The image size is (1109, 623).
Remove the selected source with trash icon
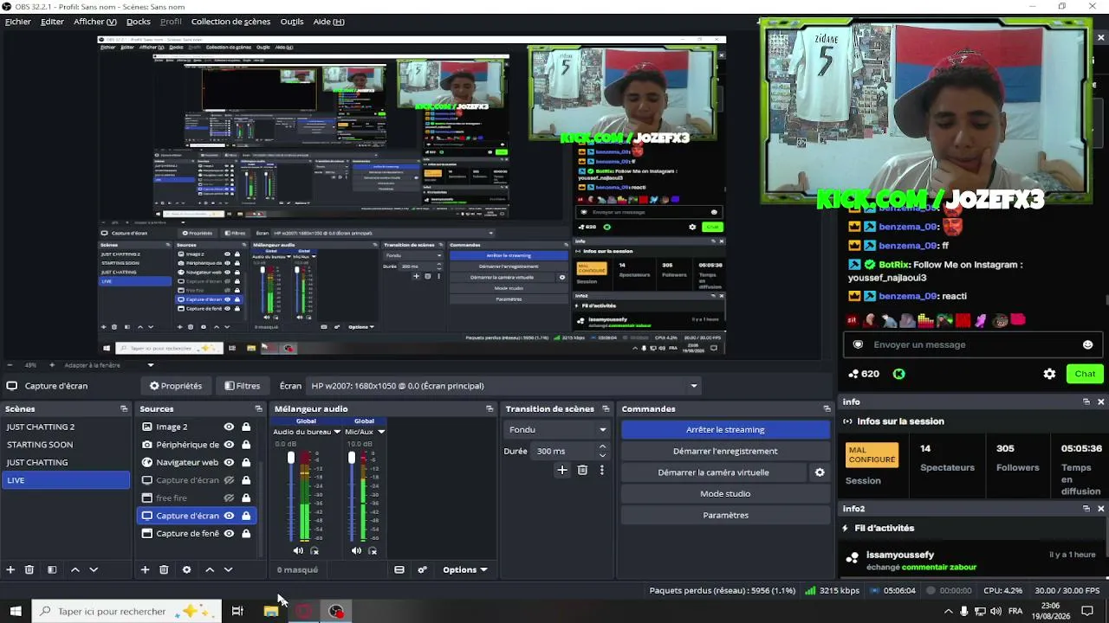(x=164, y=569)
